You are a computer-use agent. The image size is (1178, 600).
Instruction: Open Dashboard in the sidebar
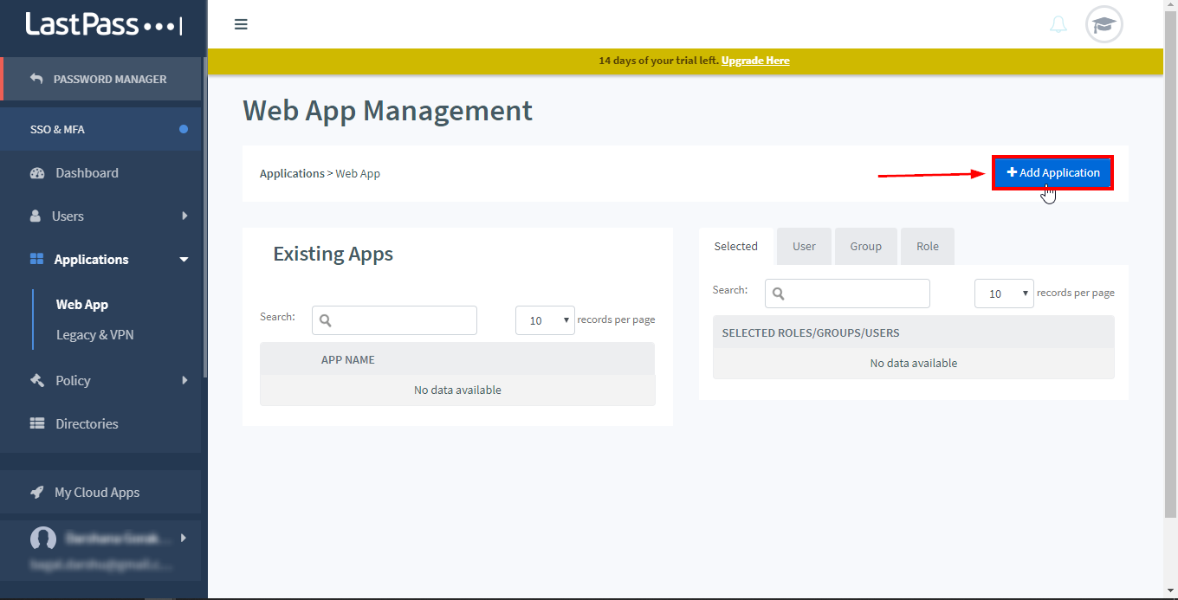coord(87,173)
